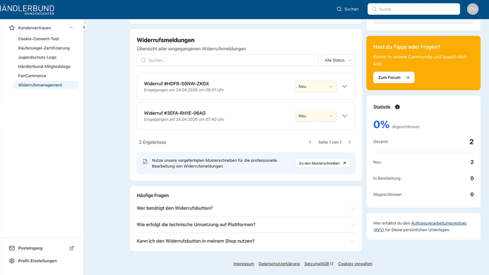Go to next page of results
The height and width of the screenshot is (275, 489).
pyautogui.click(x=350, y=142)
